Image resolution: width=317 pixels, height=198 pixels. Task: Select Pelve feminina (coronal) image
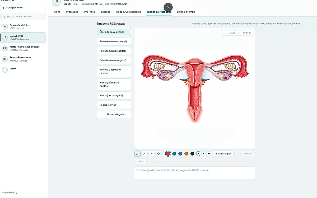(114, 41)
